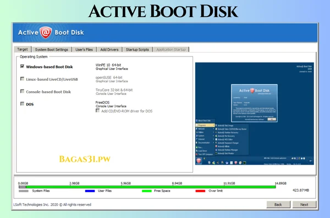
Task: Click the WinPE 10 64-bit label
Action: pos(108,65)
